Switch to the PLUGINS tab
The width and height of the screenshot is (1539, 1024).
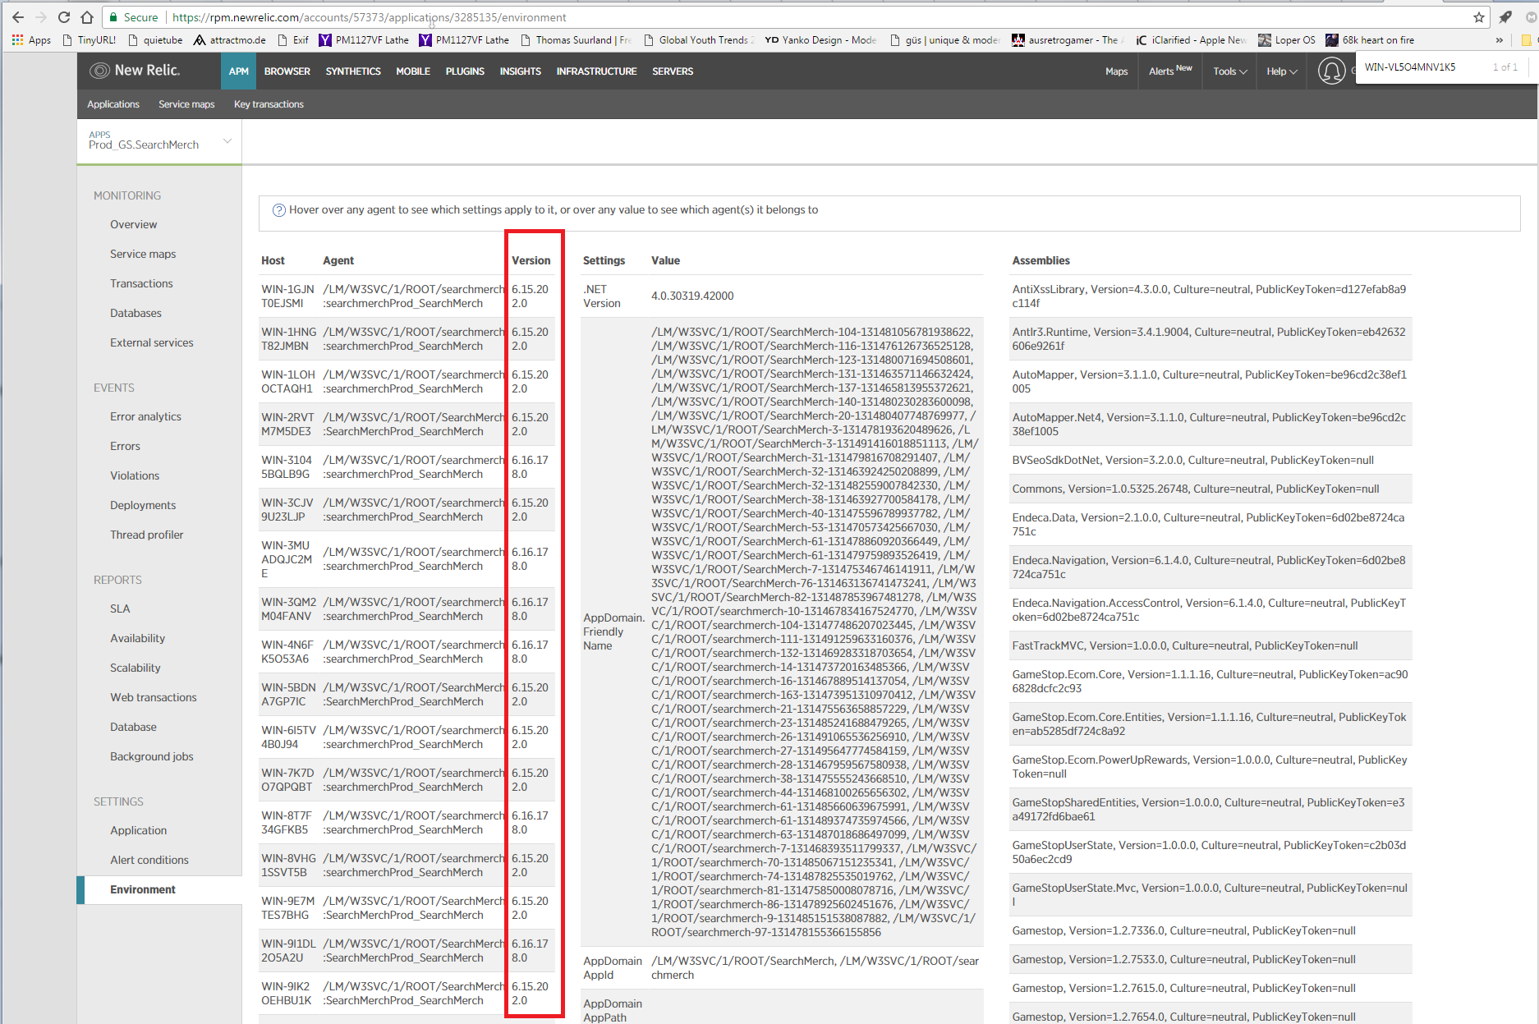[x=465, y=71]
